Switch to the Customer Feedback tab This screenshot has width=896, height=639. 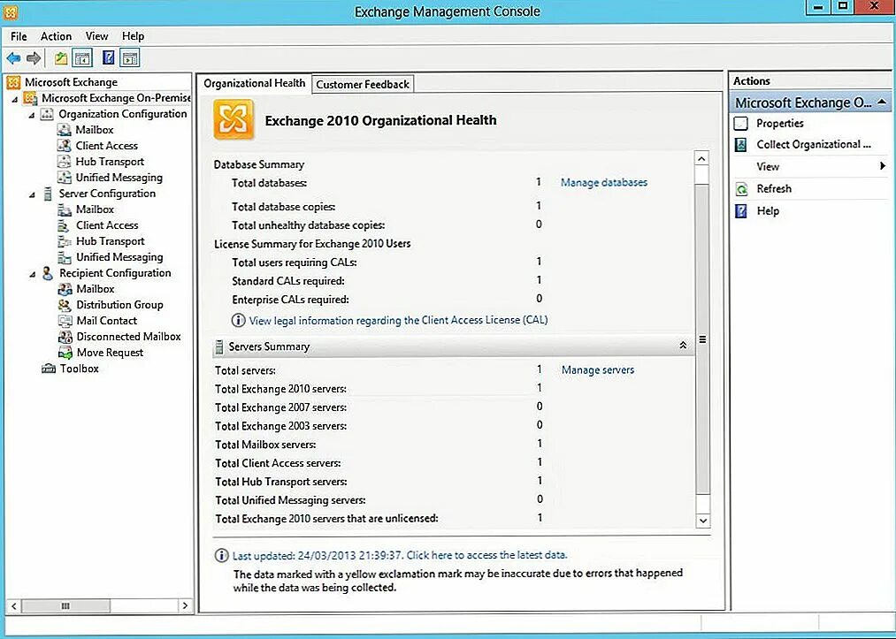click(363, 85)
